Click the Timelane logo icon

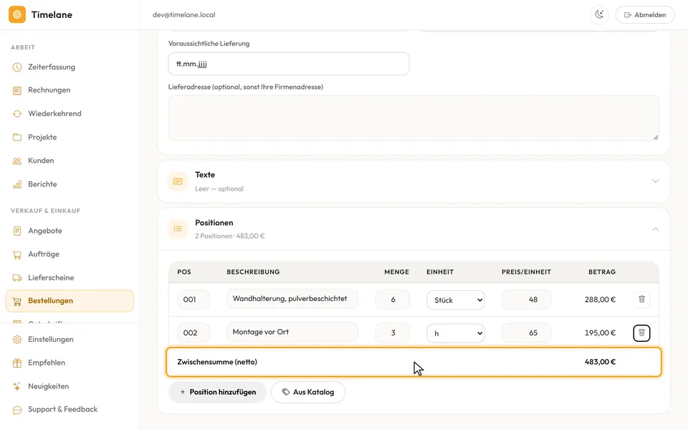click(x=17, y=14)
